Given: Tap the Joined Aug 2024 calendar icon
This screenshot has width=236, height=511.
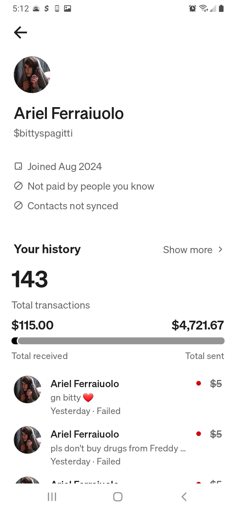Looking at the screenshot, I should 18,166.
